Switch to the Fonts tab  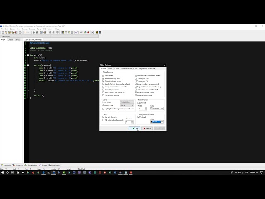tap(110, 69)
